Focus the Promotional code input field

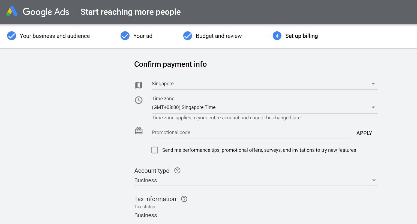point(251,132)
